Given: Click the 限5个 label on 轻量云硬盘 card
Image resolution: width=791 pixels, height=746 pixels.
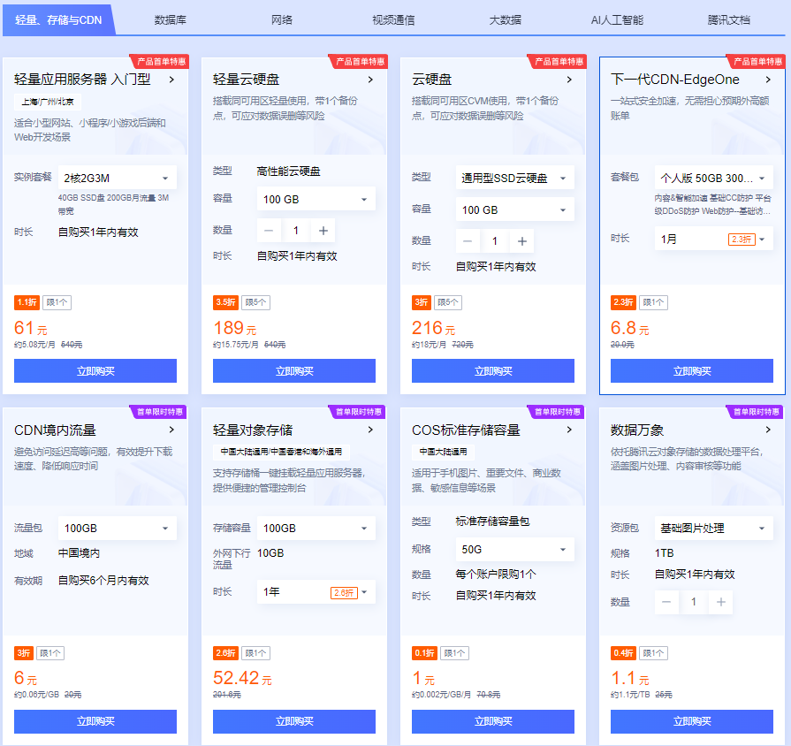Looking at the screenshot, I should 255,302.
